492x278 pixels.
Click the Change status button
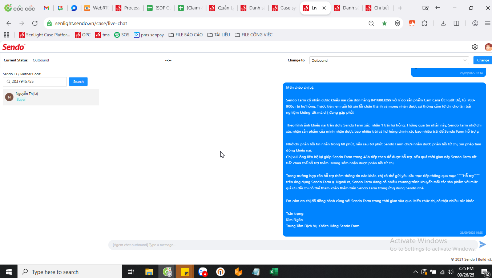[483, 60]
